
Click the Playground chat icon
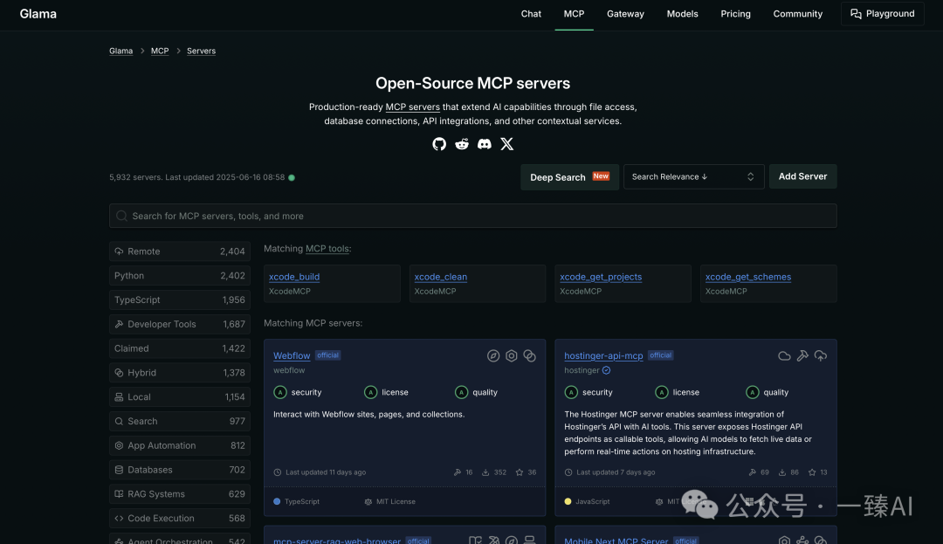(x=856, y=14)
